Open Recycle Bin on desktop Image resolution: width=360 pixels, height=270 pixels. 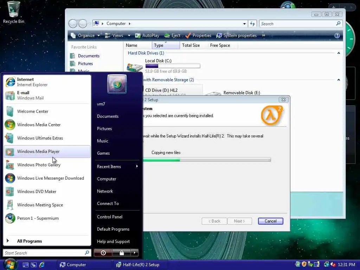point(14,12)
